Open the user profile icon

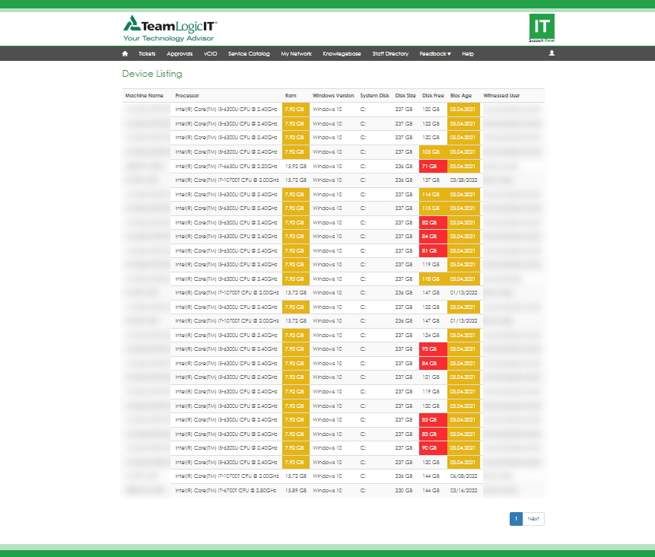coord(552,54)
